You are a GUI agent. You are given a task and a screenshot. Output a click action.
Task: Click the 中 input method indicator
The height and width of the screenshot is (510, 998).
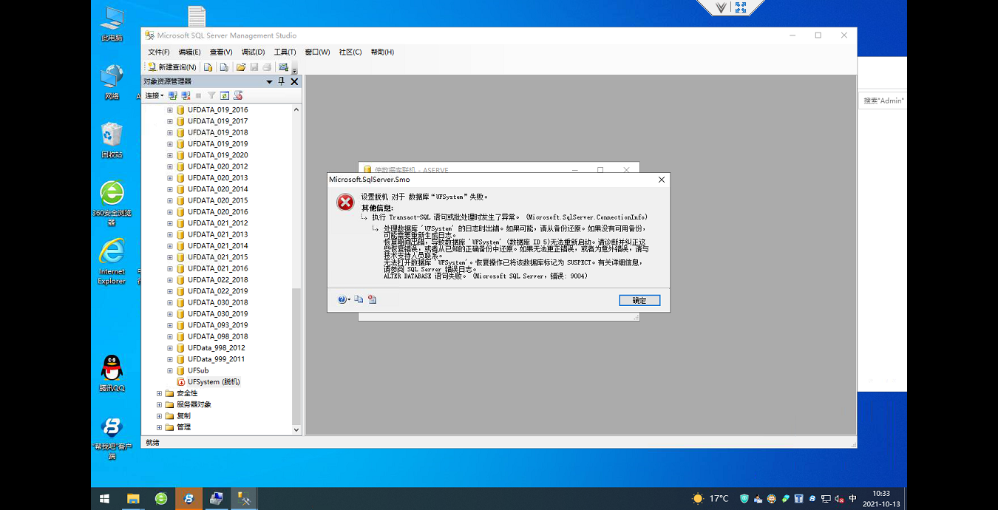(x=853, y=499)
